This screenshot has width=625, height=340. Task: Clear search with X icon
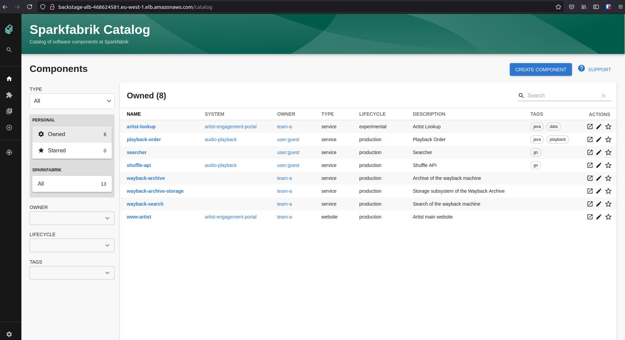click(x=604, y=96)
